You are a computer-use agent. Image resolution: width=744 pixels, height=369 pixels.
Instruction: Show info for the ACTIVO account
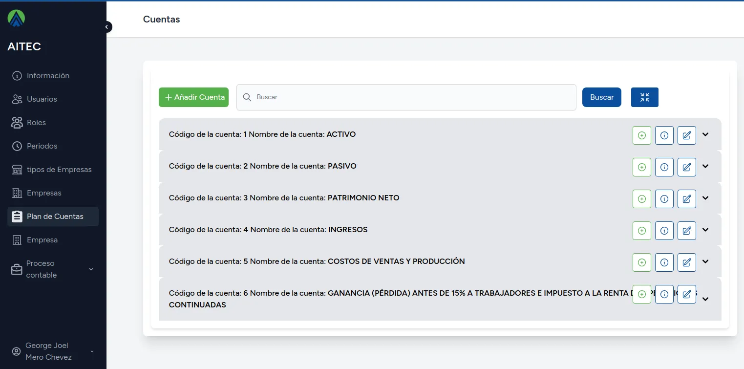click(664, 135)
